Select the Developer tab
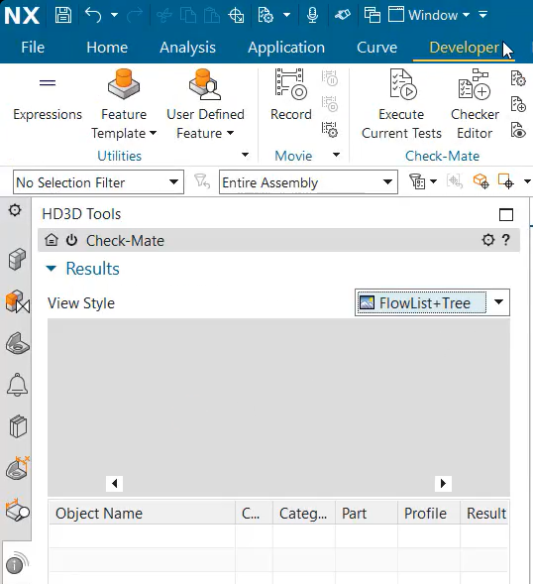Viewport: 533px width, 584px height. [464, 48]
